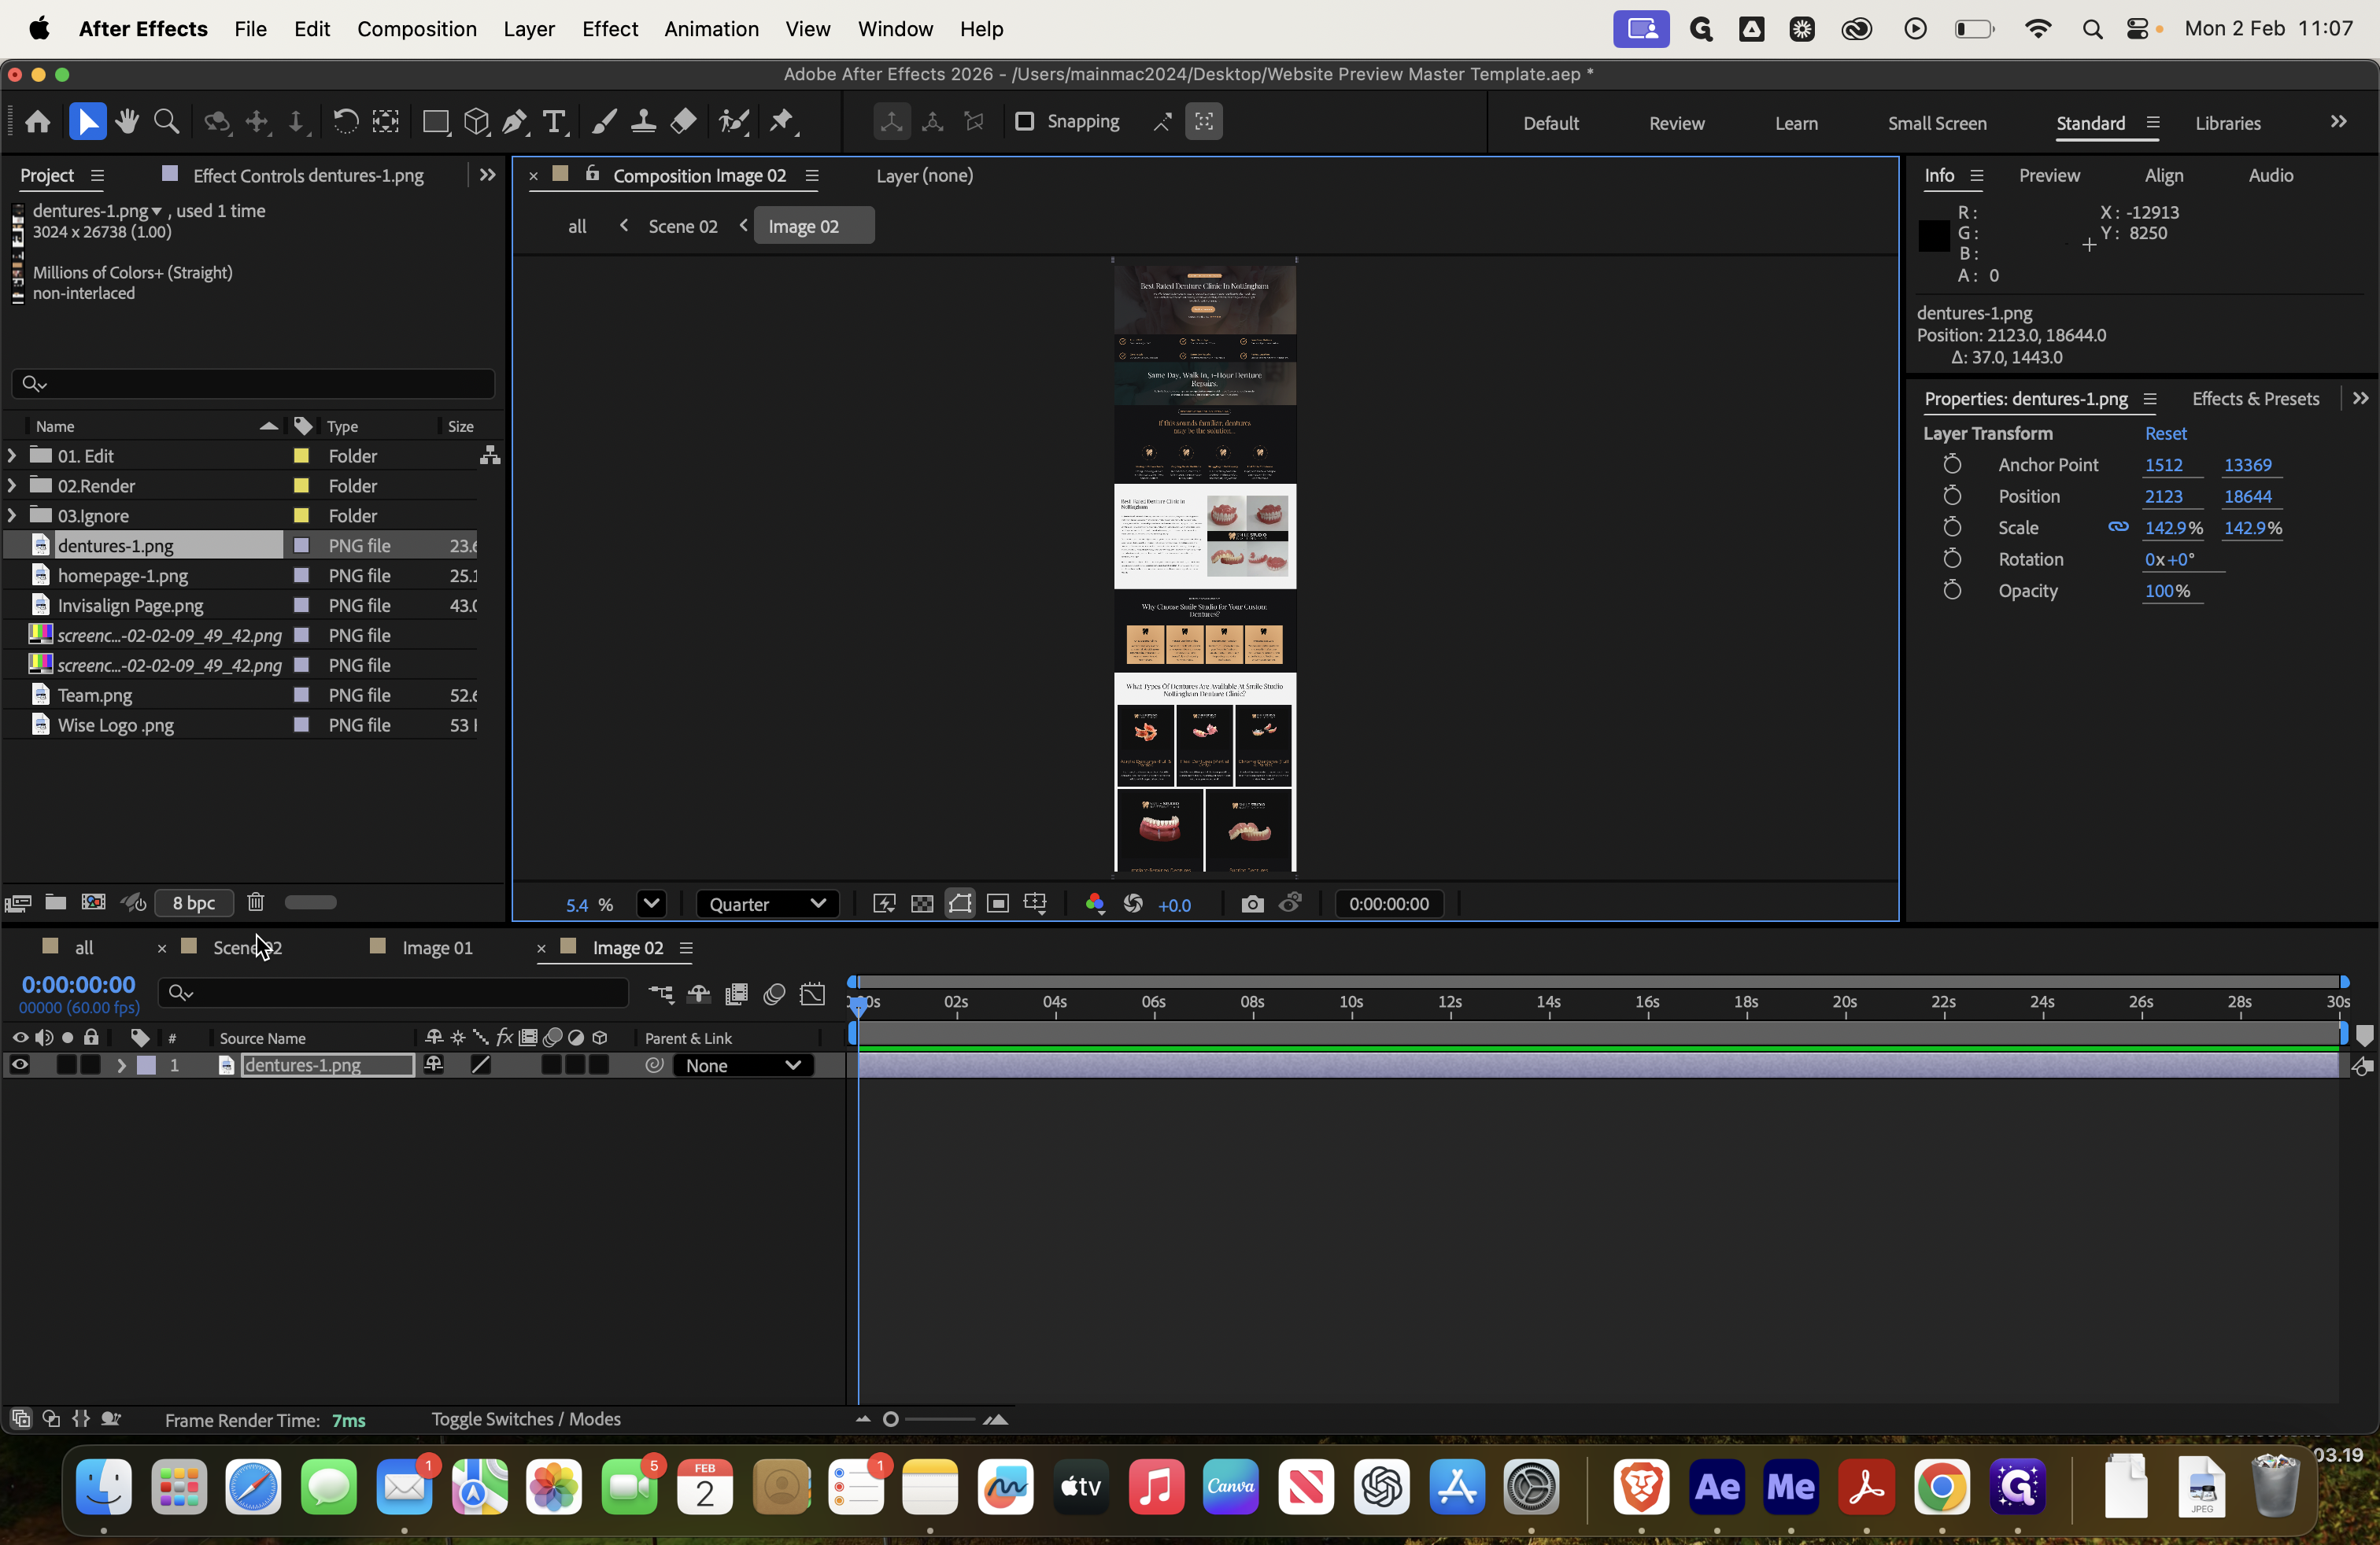
Task: Toggle Snapping on
Action: pos(1025,122)
